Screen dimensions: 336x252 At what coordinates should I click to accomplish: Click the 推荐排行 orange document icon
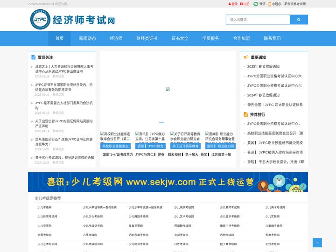[246, 114]
